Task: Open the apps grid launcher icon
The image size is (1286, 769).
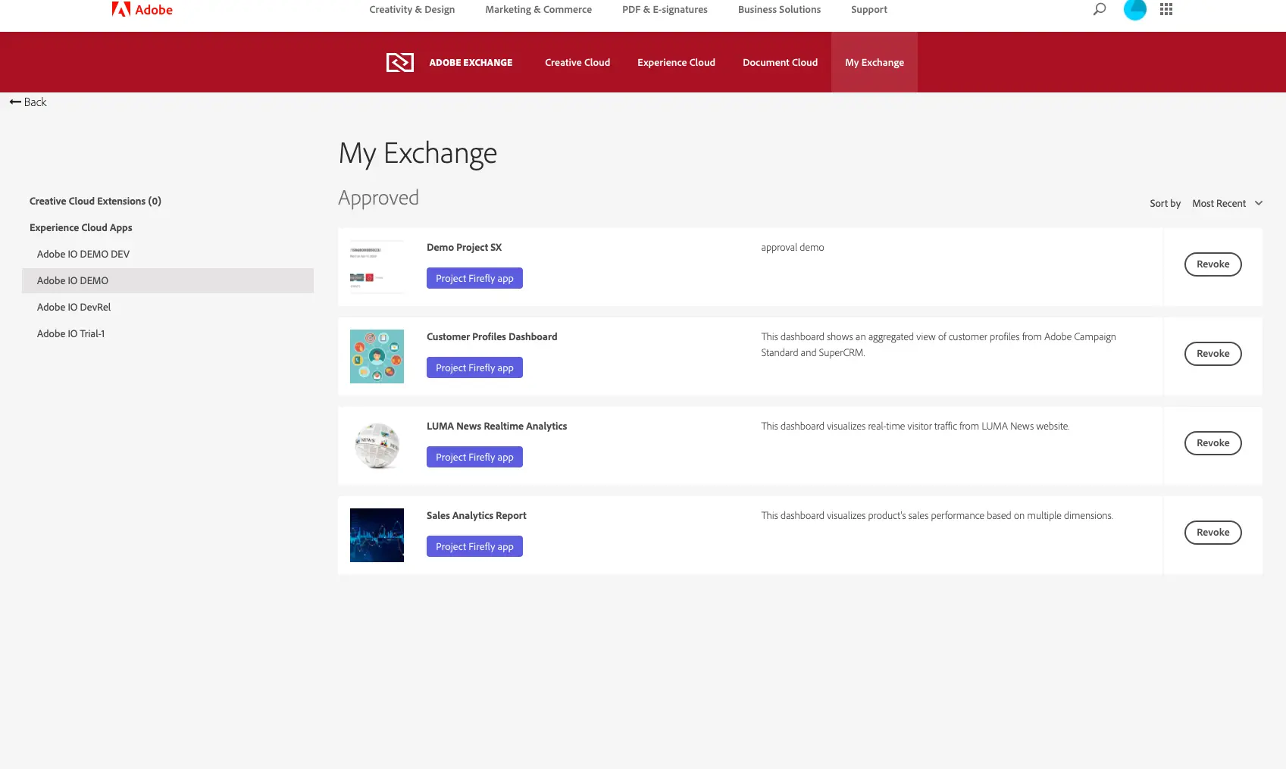Action: (1166, 10)
